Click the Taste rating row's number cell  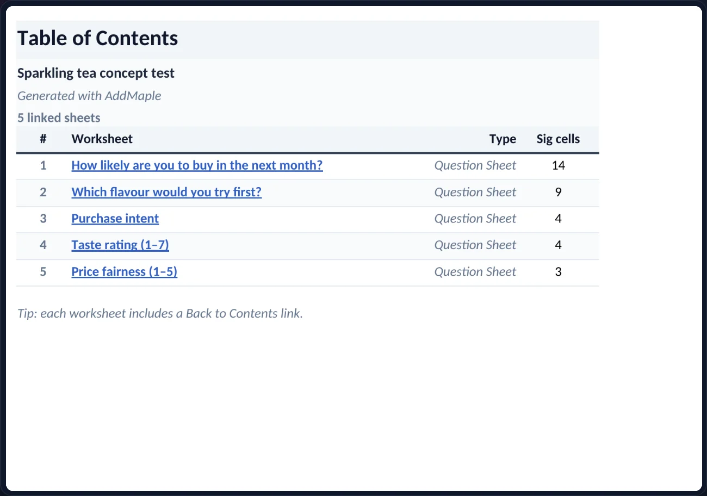click(44, 245)
